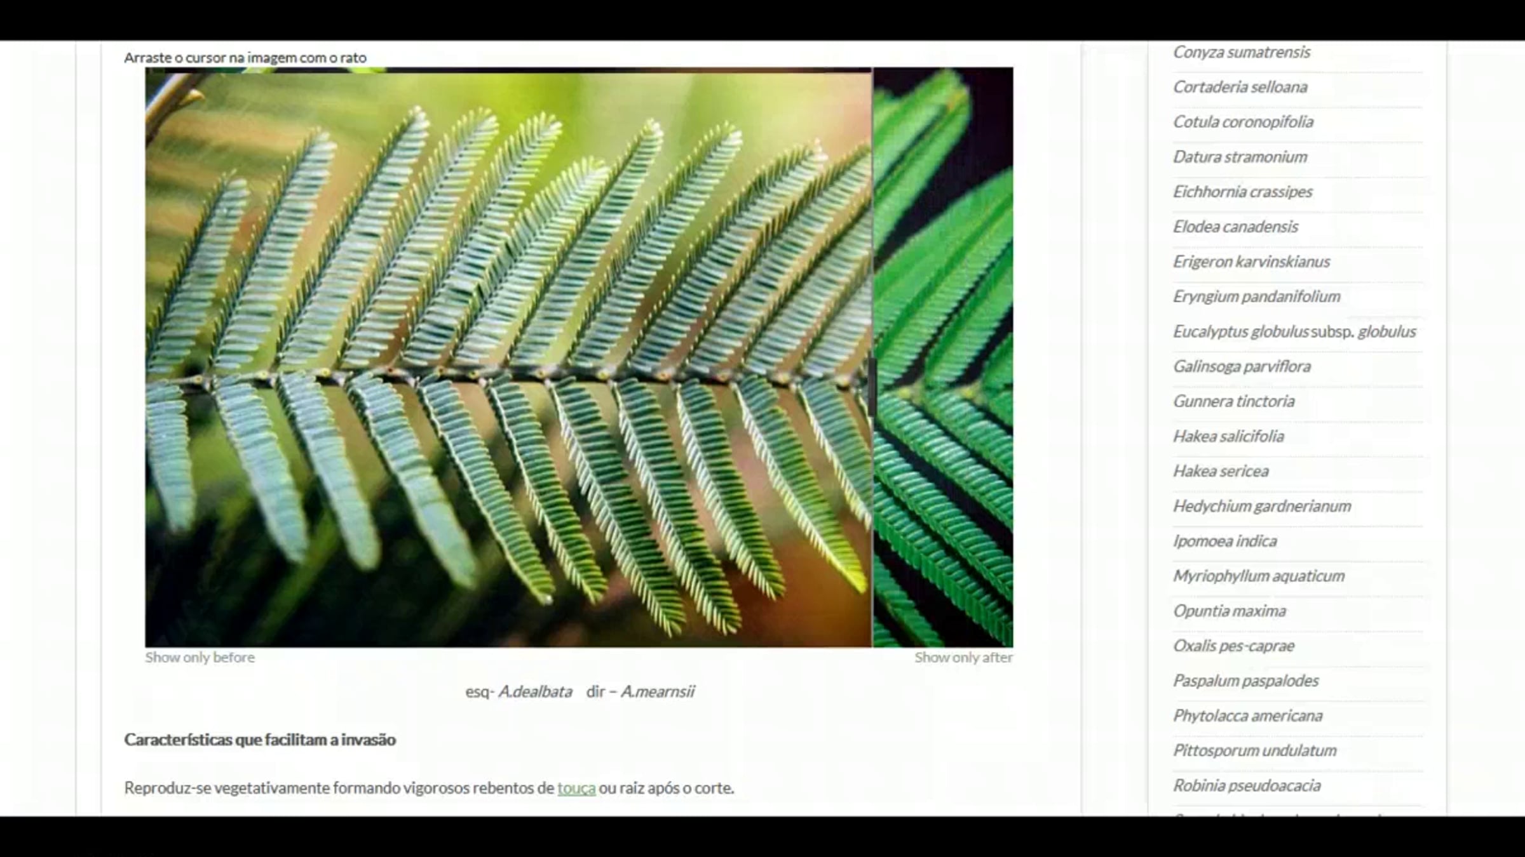Open the Gunnera tinctoria entry
Screen dimensions: 1525x857
pos(1233,401)
